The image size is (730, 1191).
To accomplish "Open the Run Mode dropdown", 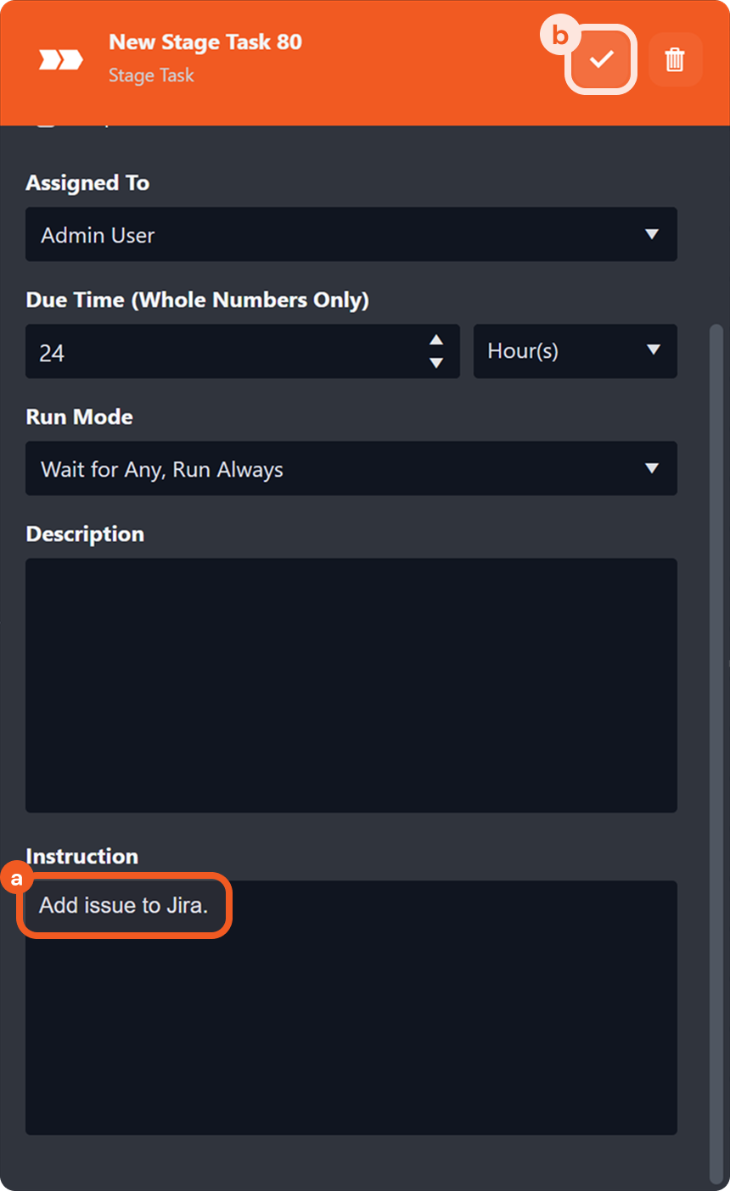I will pos(351,468).
